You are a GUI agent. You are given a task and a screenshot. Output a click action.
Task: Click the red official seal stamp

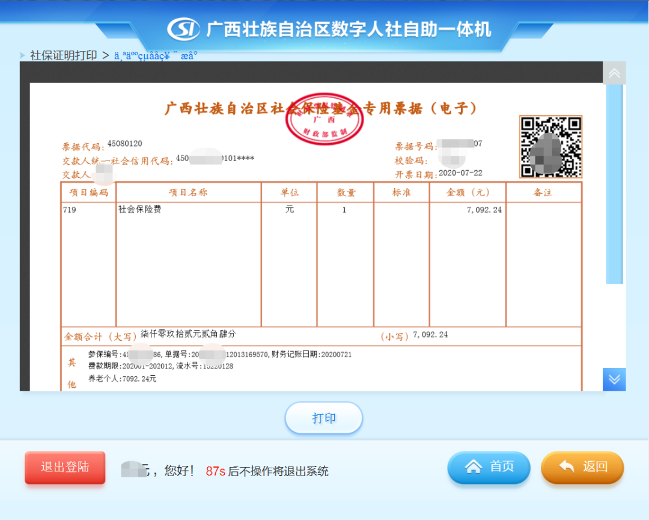point(324,118)
